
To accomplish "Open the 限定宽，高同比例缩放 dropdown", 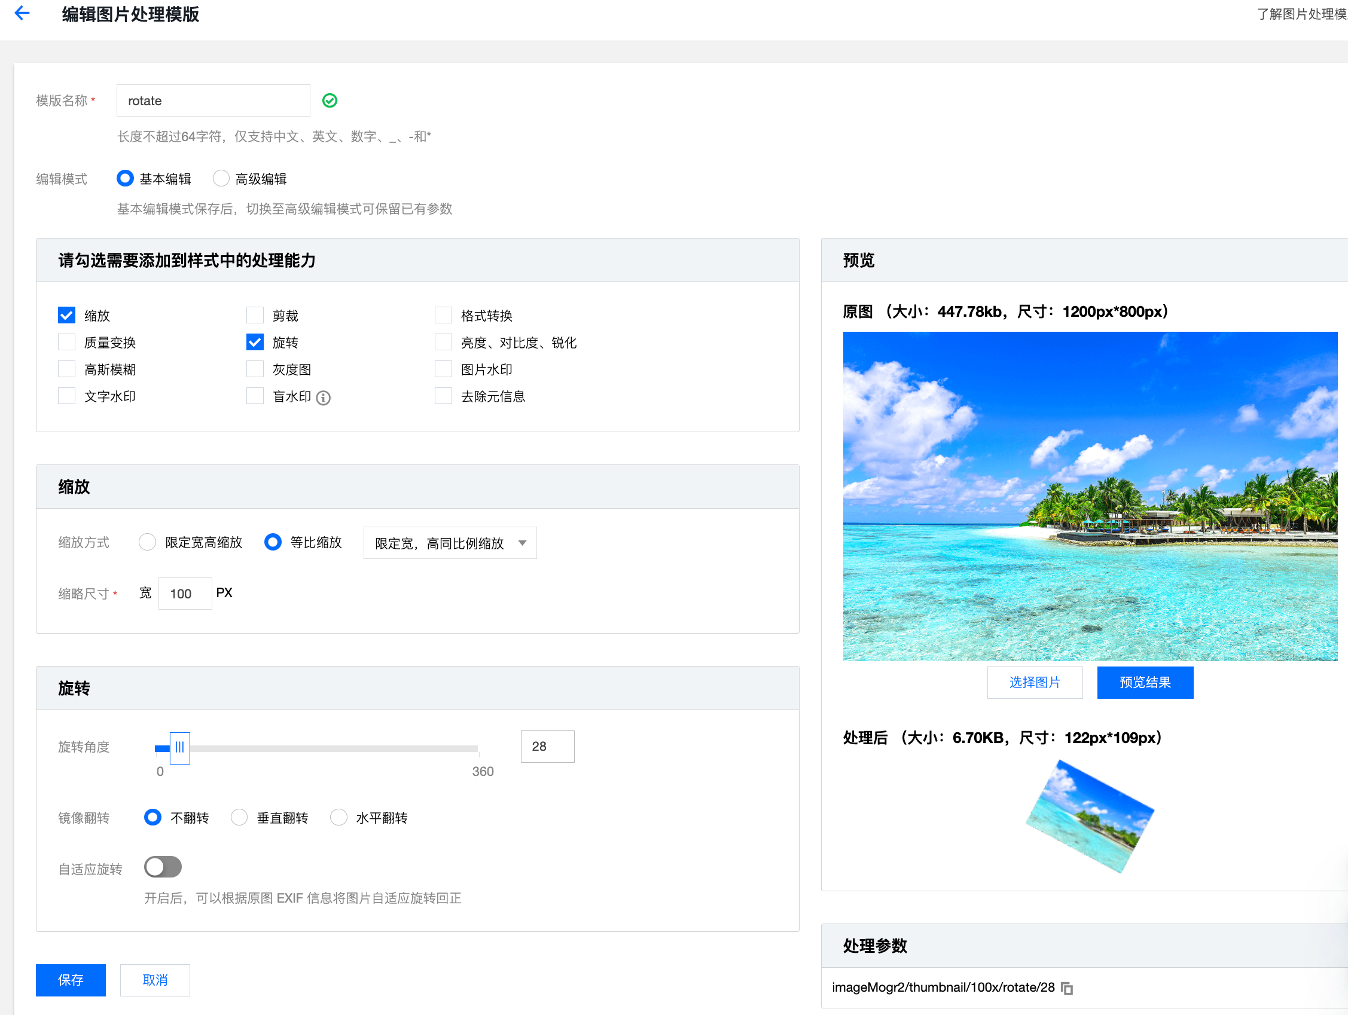I will [450, 543].
